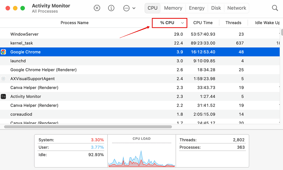Click the Process Name column header
The width and height of the screenshot is (283, 170).
[74, 22]
